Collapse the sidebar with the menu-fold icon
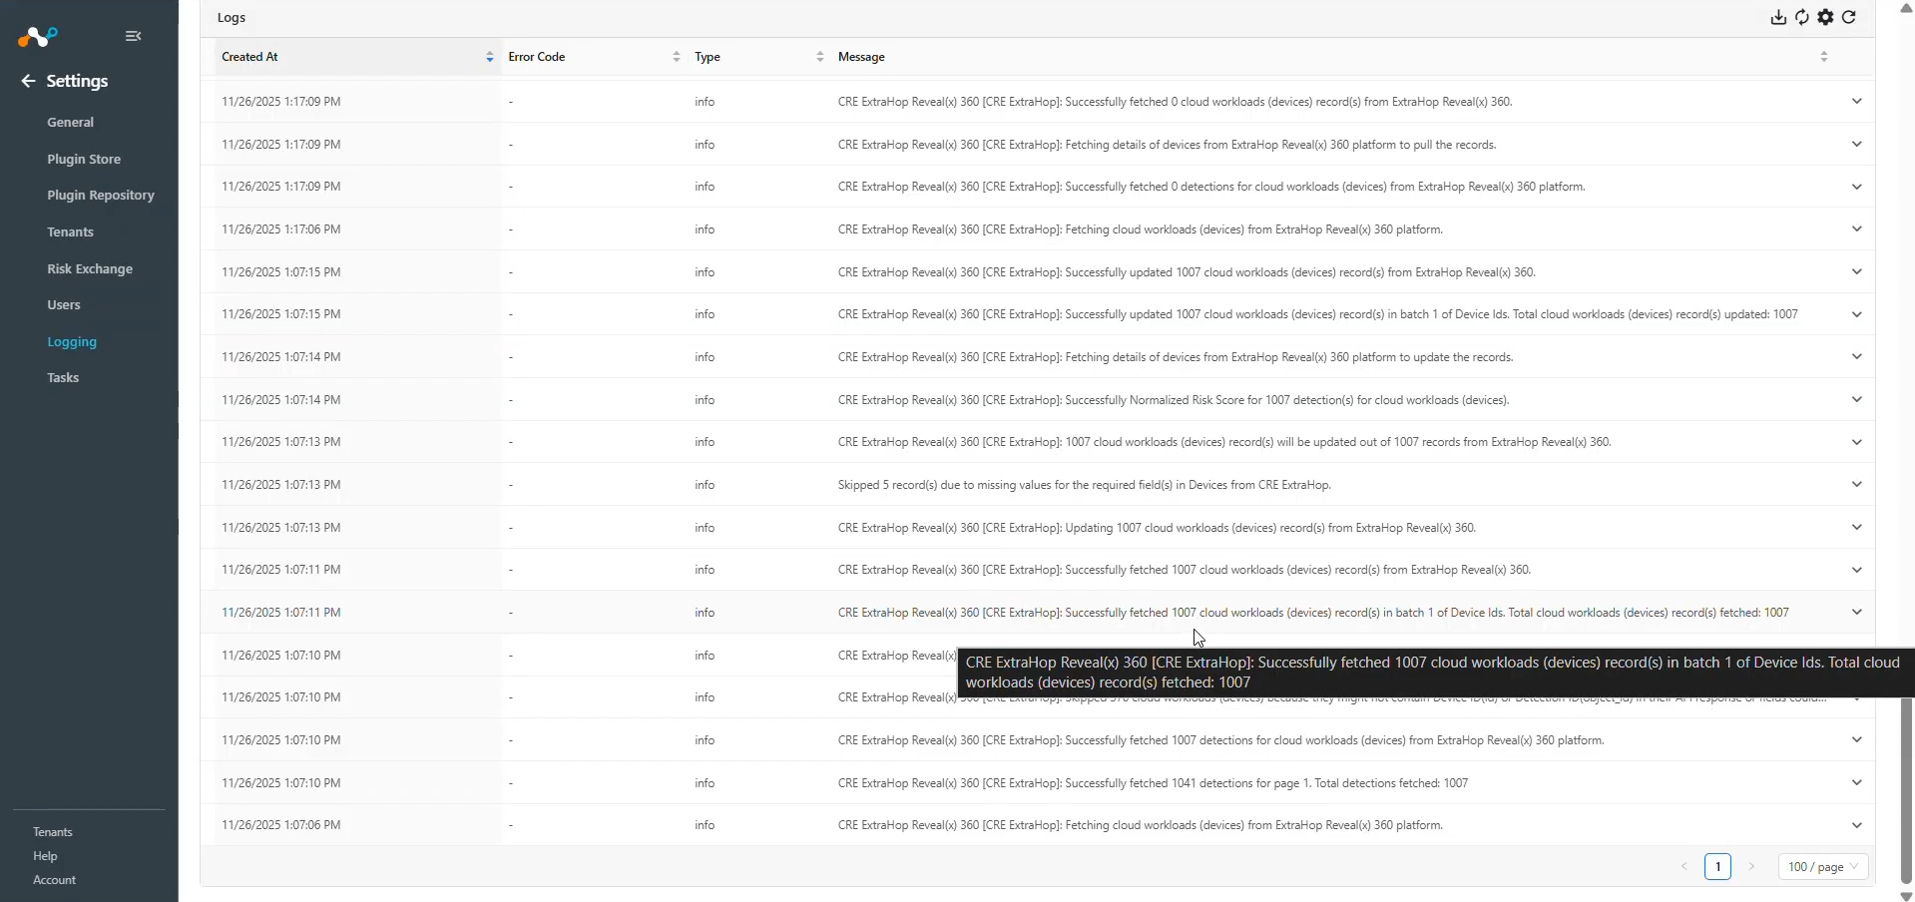1915x902 pixels. point(134,36)
